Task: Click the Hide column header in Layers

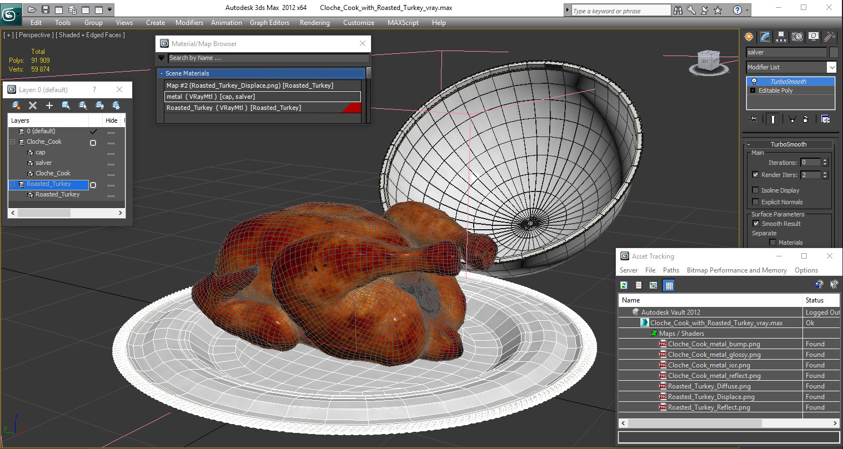Action: [112, 120]
